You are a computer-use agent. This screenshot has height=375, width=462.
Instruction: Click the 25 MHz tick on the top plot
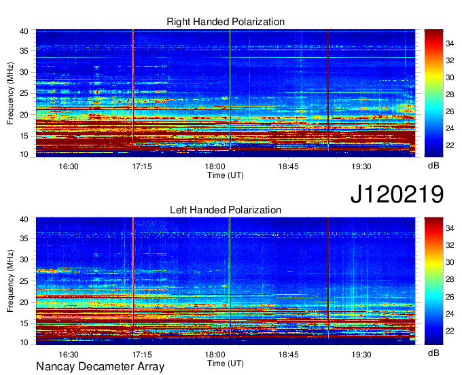pos(24,93)
